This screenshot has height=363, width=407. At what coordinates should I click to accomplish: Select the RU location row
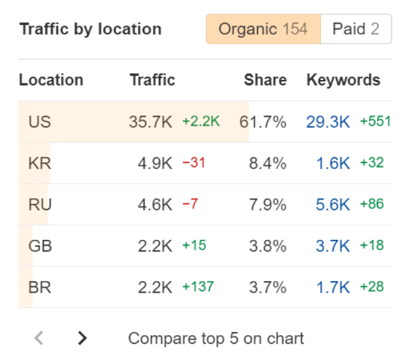(x=40, y=205)
